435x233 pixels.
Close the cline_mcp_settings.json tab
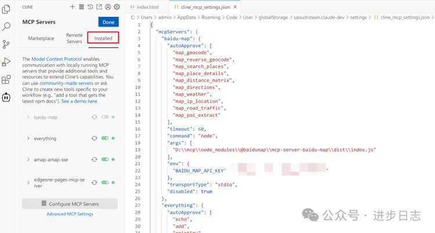(235, 7)
